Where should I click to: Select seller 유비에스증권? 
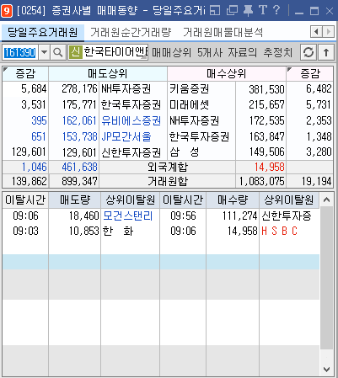click(x=131, y=120)
